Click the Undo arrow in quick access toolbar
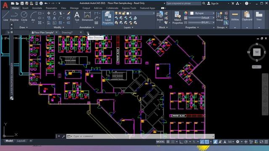Viewport: 269px width, 151px height. click(x=46, y=3)
